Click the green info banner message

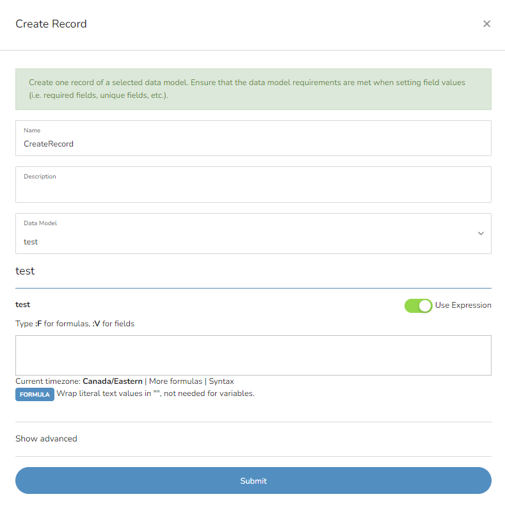pyautogui.click(x=253, y=89)
